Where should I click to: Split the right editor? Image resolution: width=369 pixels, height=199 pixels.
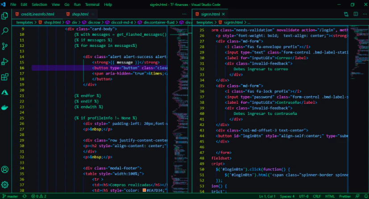[x=356, y=14]
